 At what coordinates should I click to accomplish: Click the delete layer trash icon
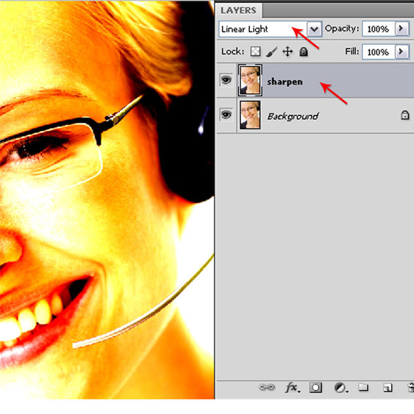tap(411, 388)
